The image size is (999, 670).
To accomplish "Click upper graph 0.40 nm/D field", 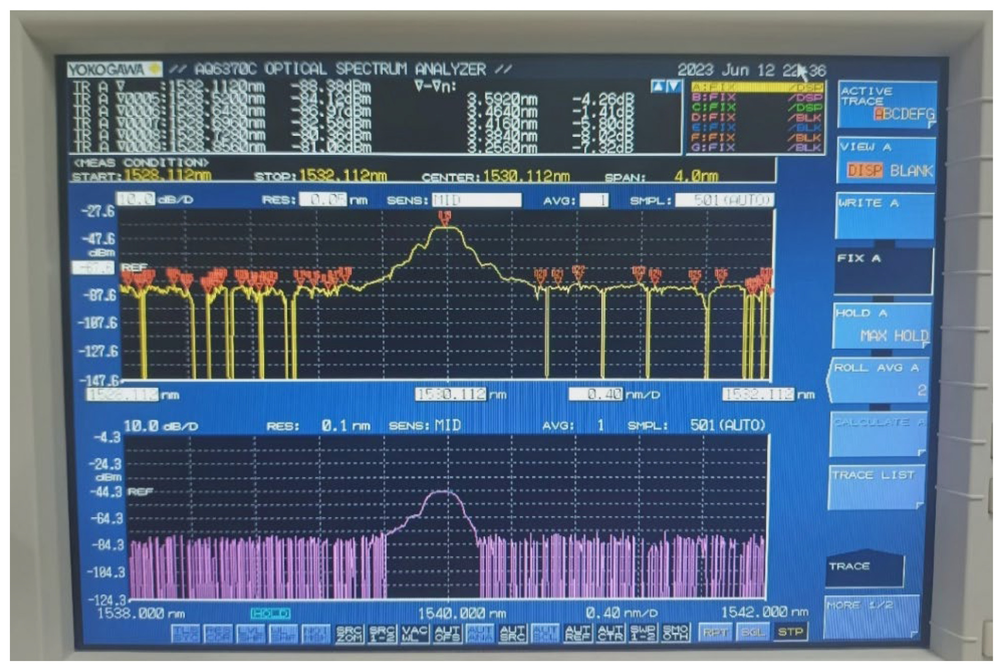I will point(597,394).
